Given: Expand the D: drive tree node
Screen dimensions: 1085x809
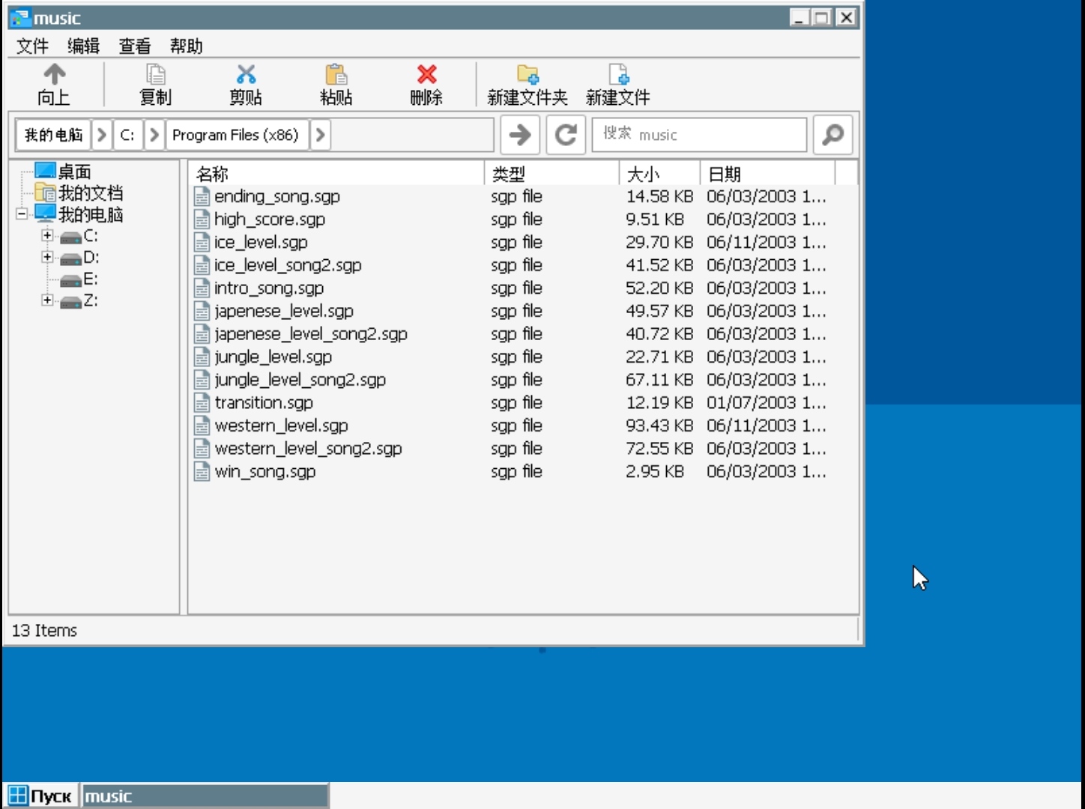Looking at the screenshot, I should point(47,258).
